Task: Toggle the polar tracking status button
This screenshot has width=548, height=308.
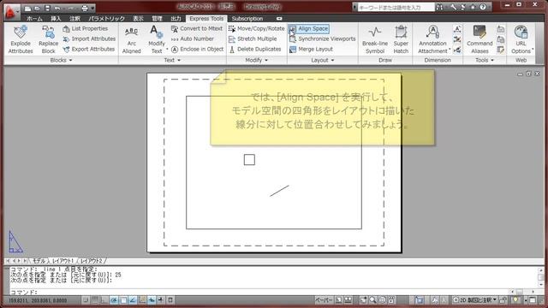Action: point(114,300)
